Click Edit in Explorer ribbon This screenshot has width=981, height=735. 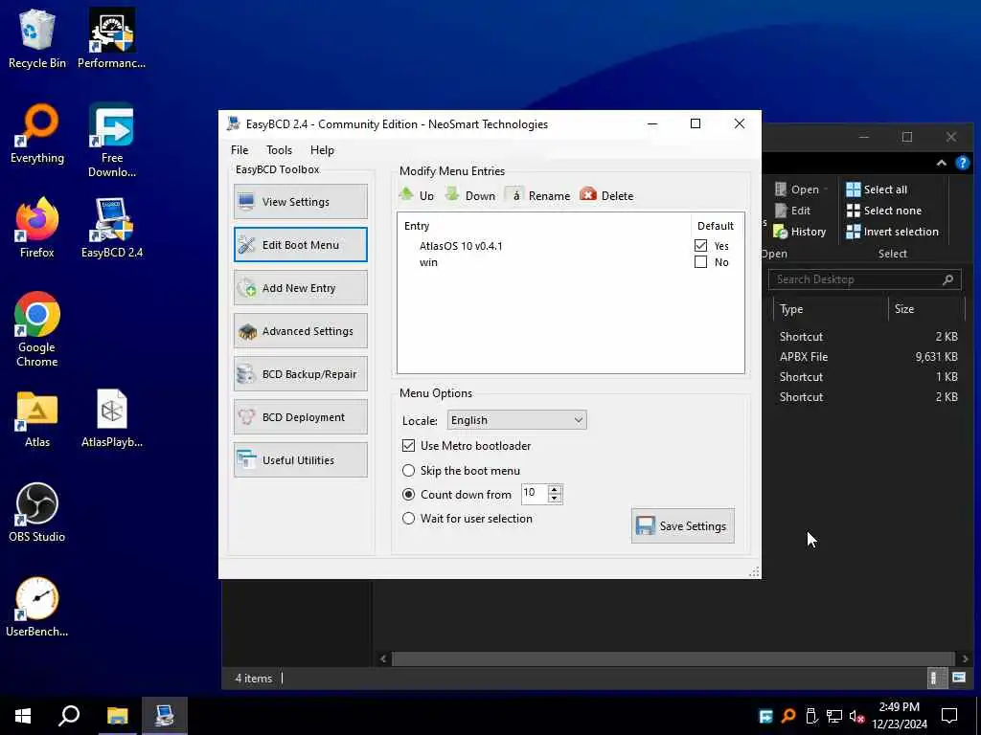(x=792, y=211)
